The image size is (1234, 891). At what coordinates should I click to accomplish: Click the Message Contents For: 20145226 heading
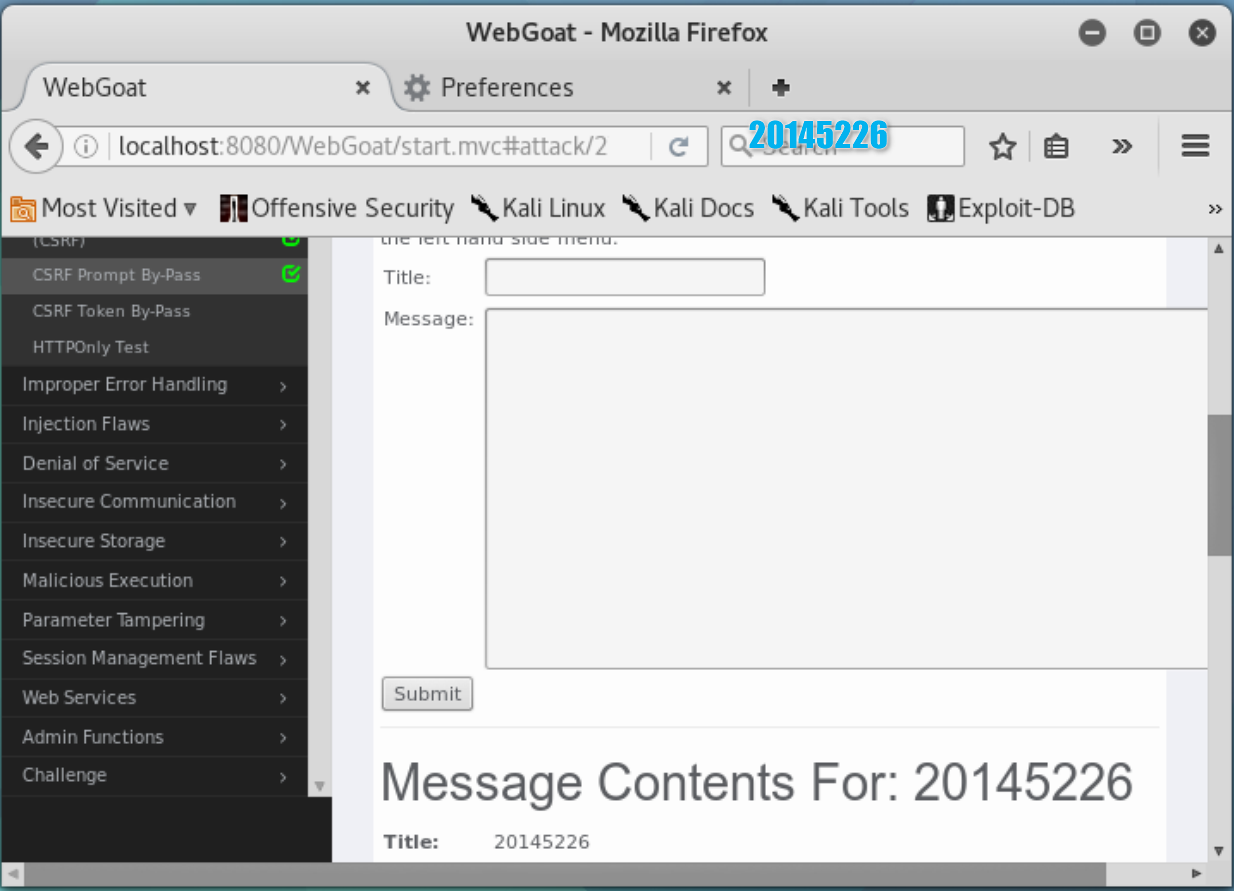[757, 783]
